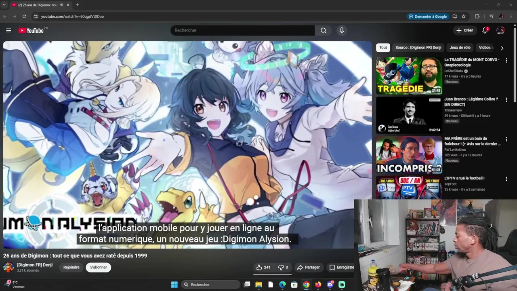This screenshot has height=291, width=517.
Task: Click Demander à Google button
Action: tap(427, 17)
